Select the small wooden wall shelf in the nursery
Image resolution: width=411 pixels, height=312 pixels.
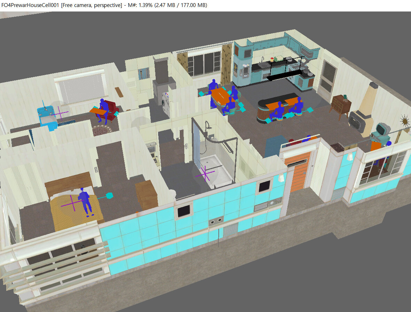[119, 92]
